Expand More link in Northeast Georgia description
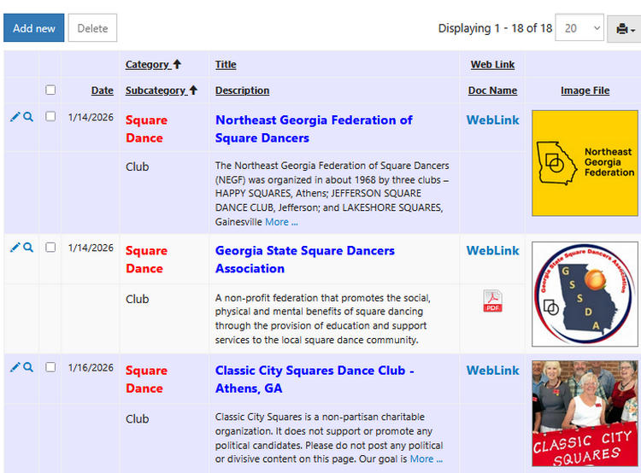The image size is (641, 473). (281, 222)
